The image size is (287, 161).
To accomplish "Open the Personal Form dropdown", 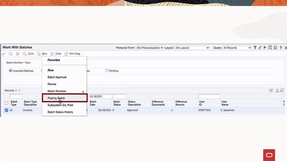I will (x=150, y=48).
